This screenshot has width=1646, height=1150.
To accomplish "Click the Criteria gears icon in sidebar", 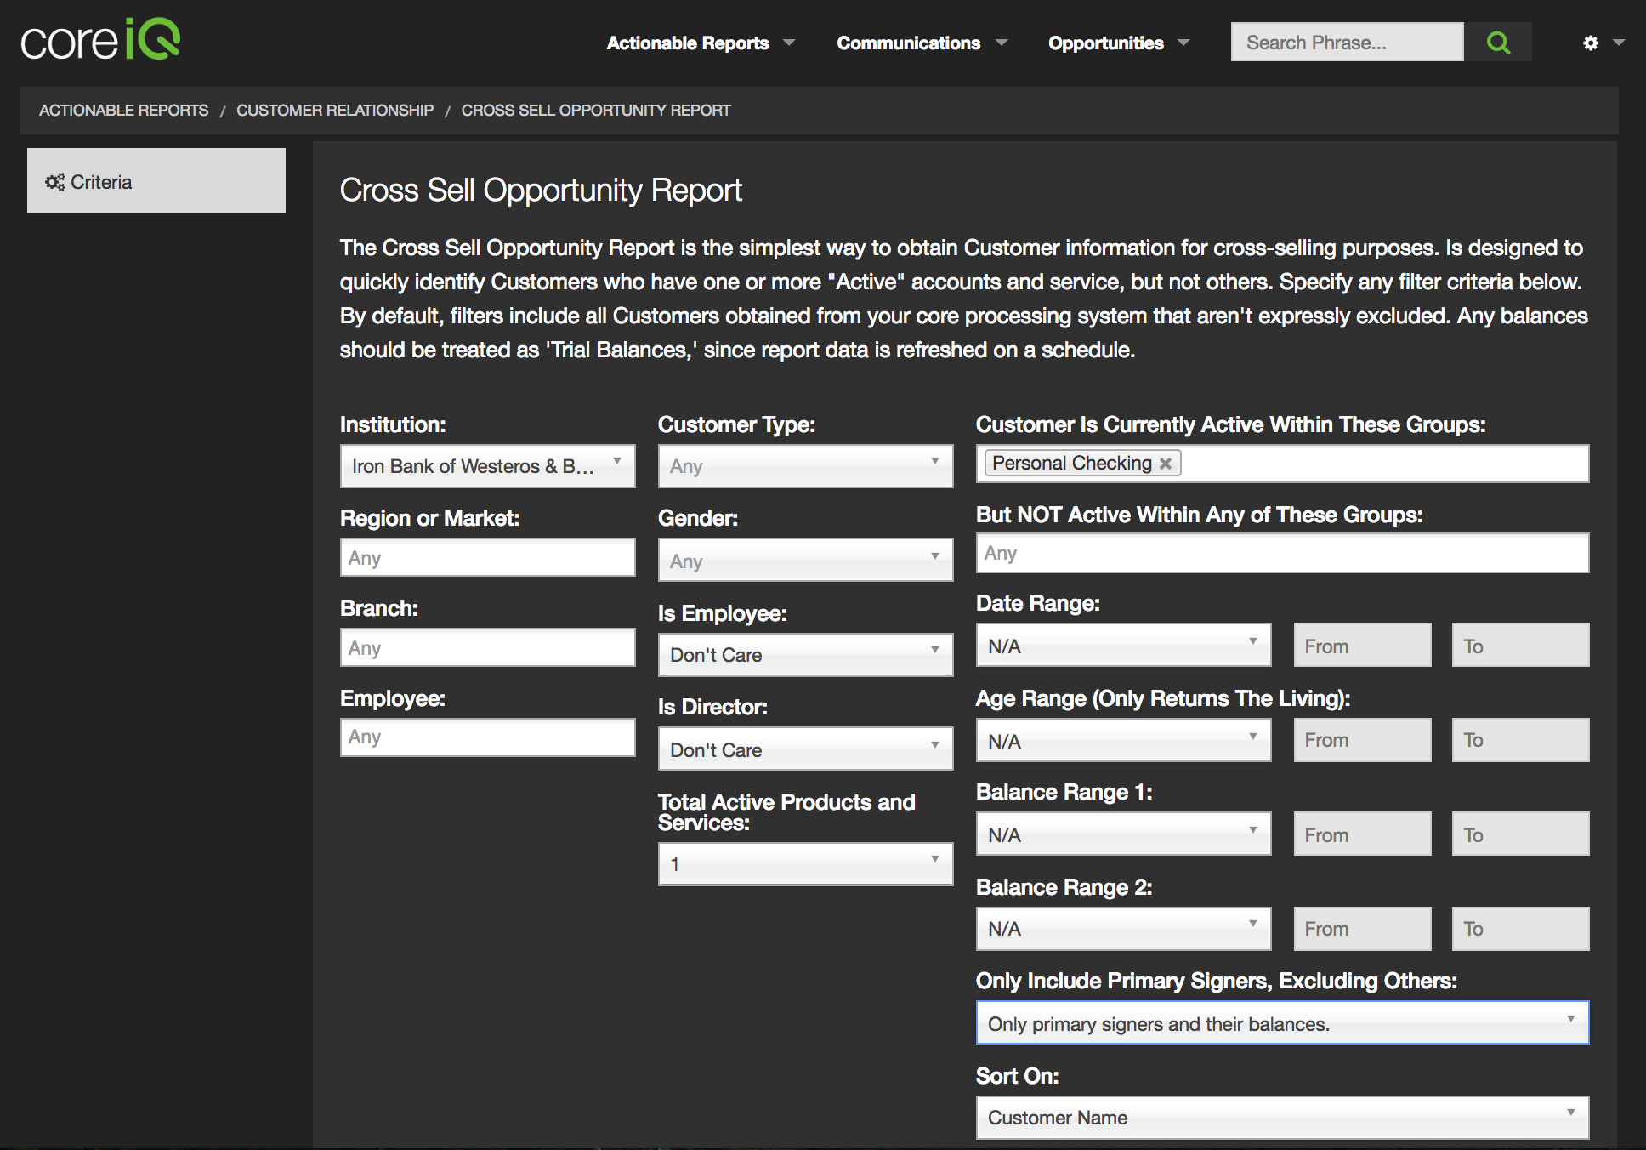I will pyautogui.click(x=55, y=182).
